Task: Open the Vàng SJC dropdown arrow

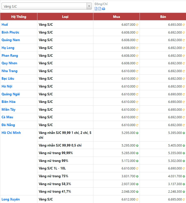Action: tap(89, 6)
